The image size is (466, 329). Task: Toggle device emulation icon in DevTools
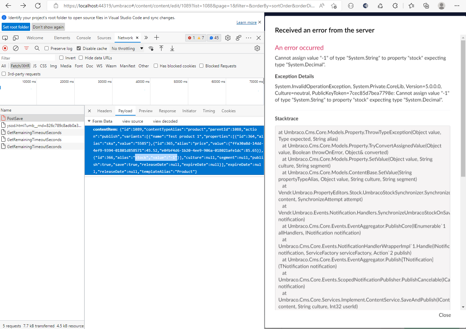click(16, 38)
